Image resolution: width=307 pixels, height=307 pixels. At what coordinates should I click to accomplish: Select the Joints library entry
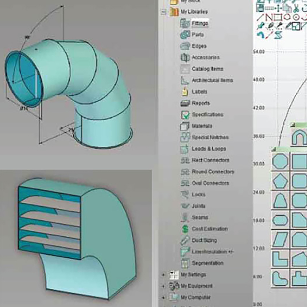pos(193,206)
